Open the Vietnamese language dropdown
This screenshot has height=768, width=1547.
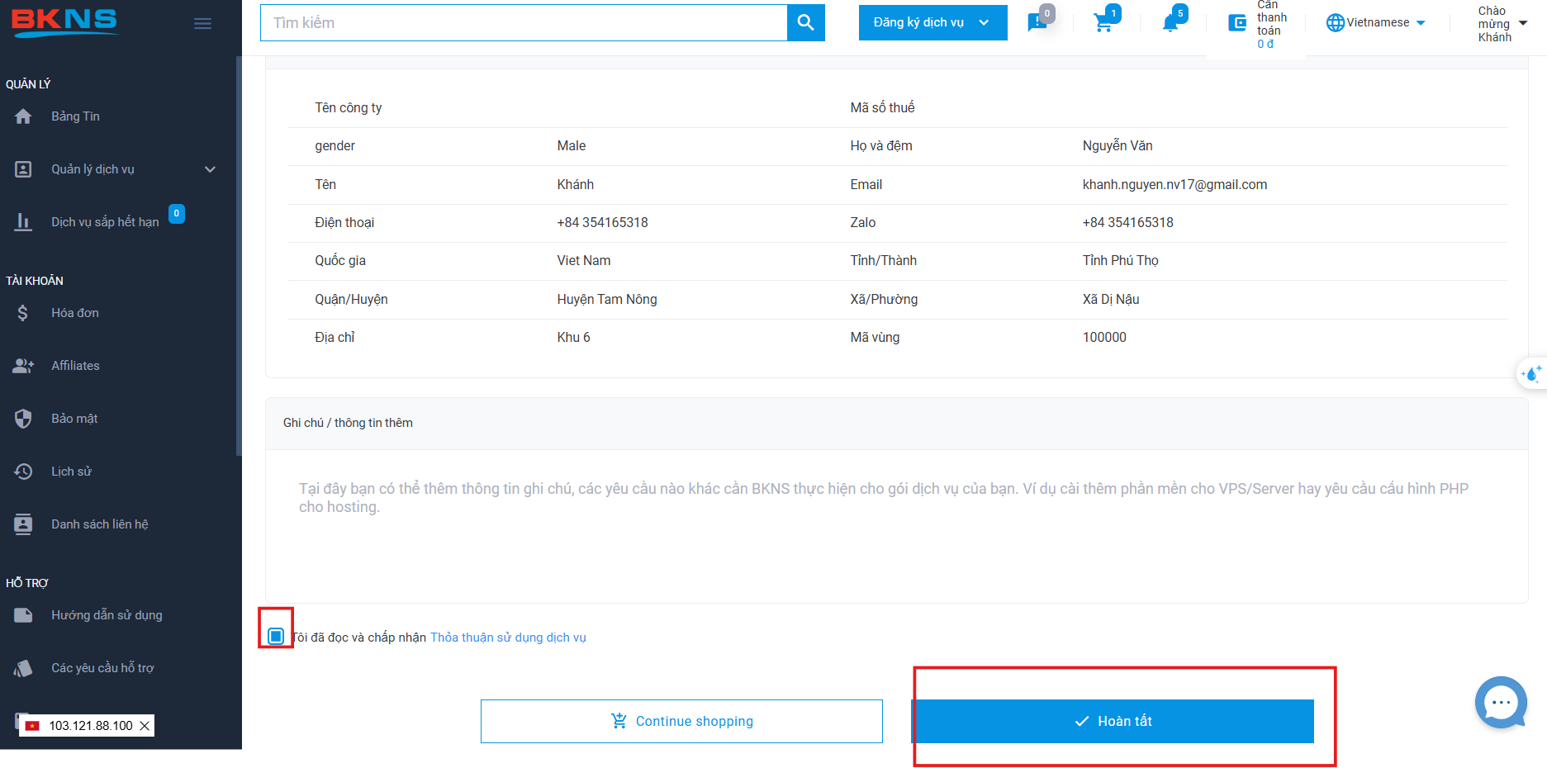[x=1377, y=23]
